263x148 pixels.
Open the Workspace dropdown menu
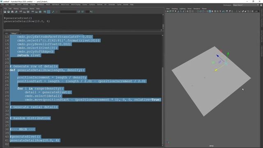246,5
